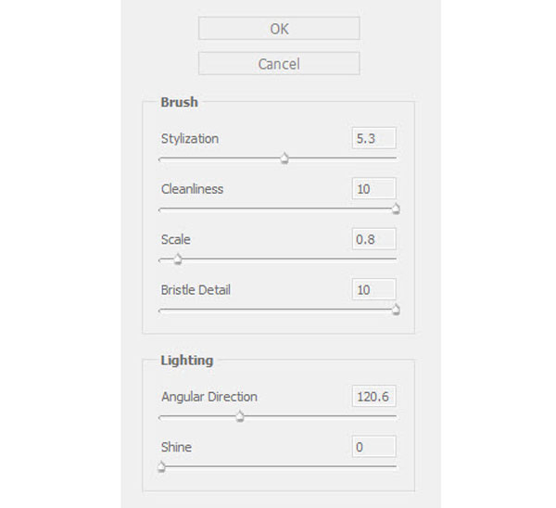Click the Cleanliness slider handle
Viewport: 556px width, 508px height.
[x=396, y=209]
